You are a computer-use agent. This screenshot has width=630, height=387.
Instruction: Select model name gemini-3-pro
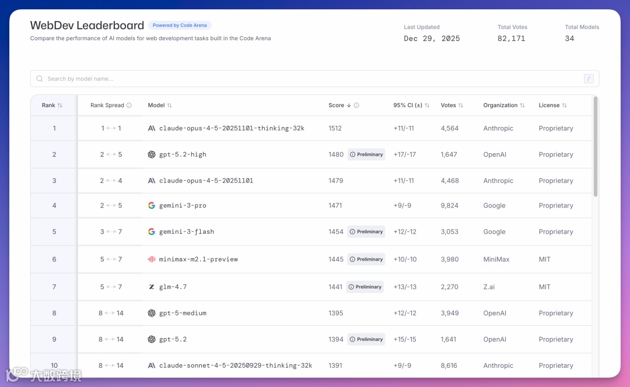tap(183, 206)
